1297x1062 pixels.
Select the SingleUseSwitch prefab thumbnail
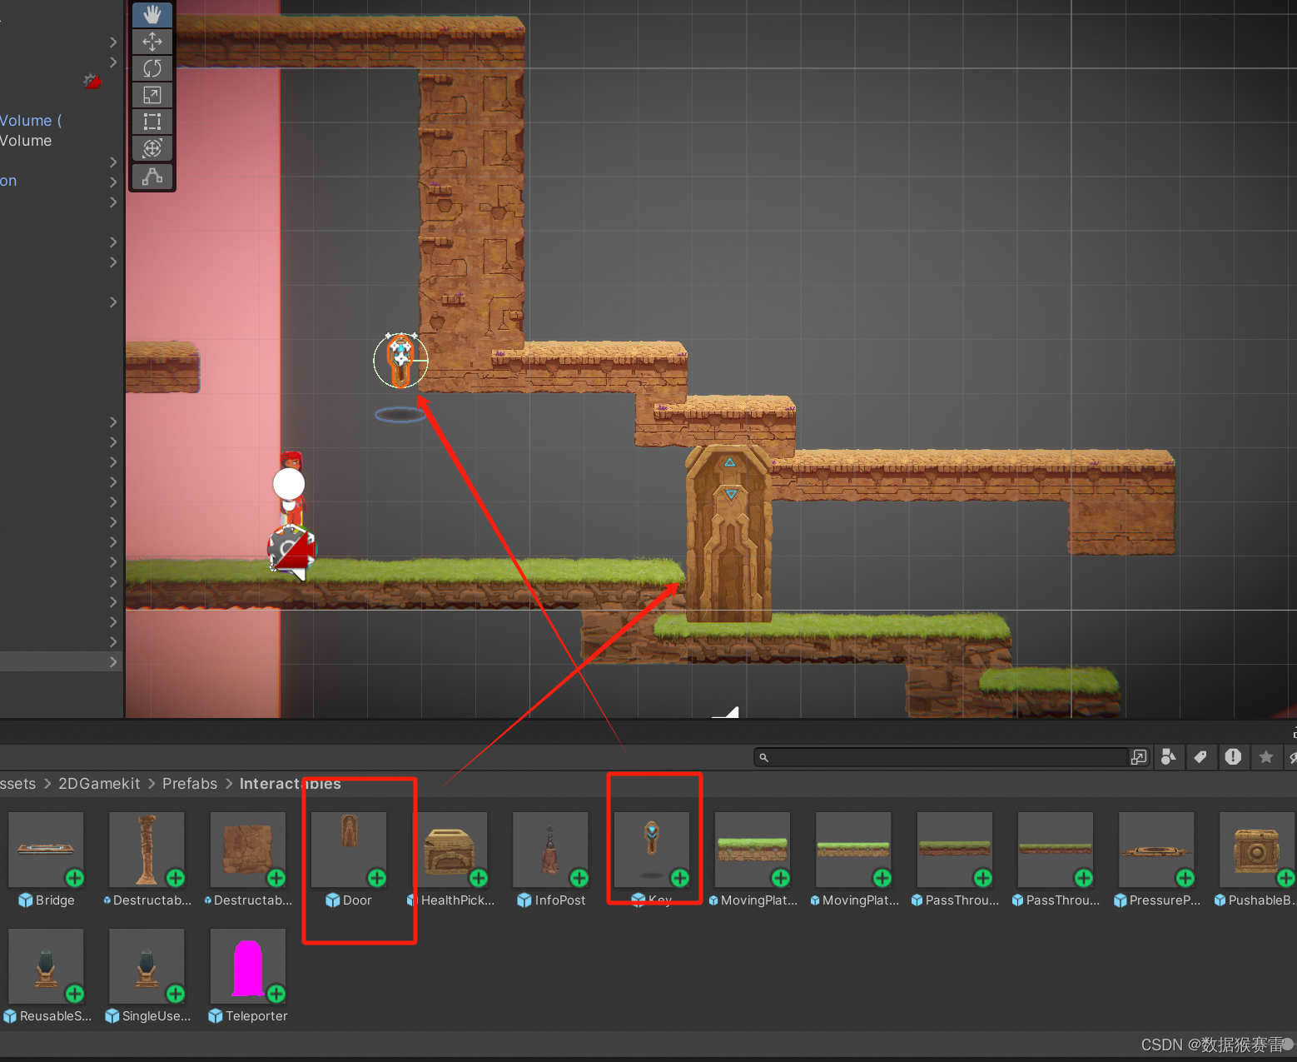[x=147, y=966]
